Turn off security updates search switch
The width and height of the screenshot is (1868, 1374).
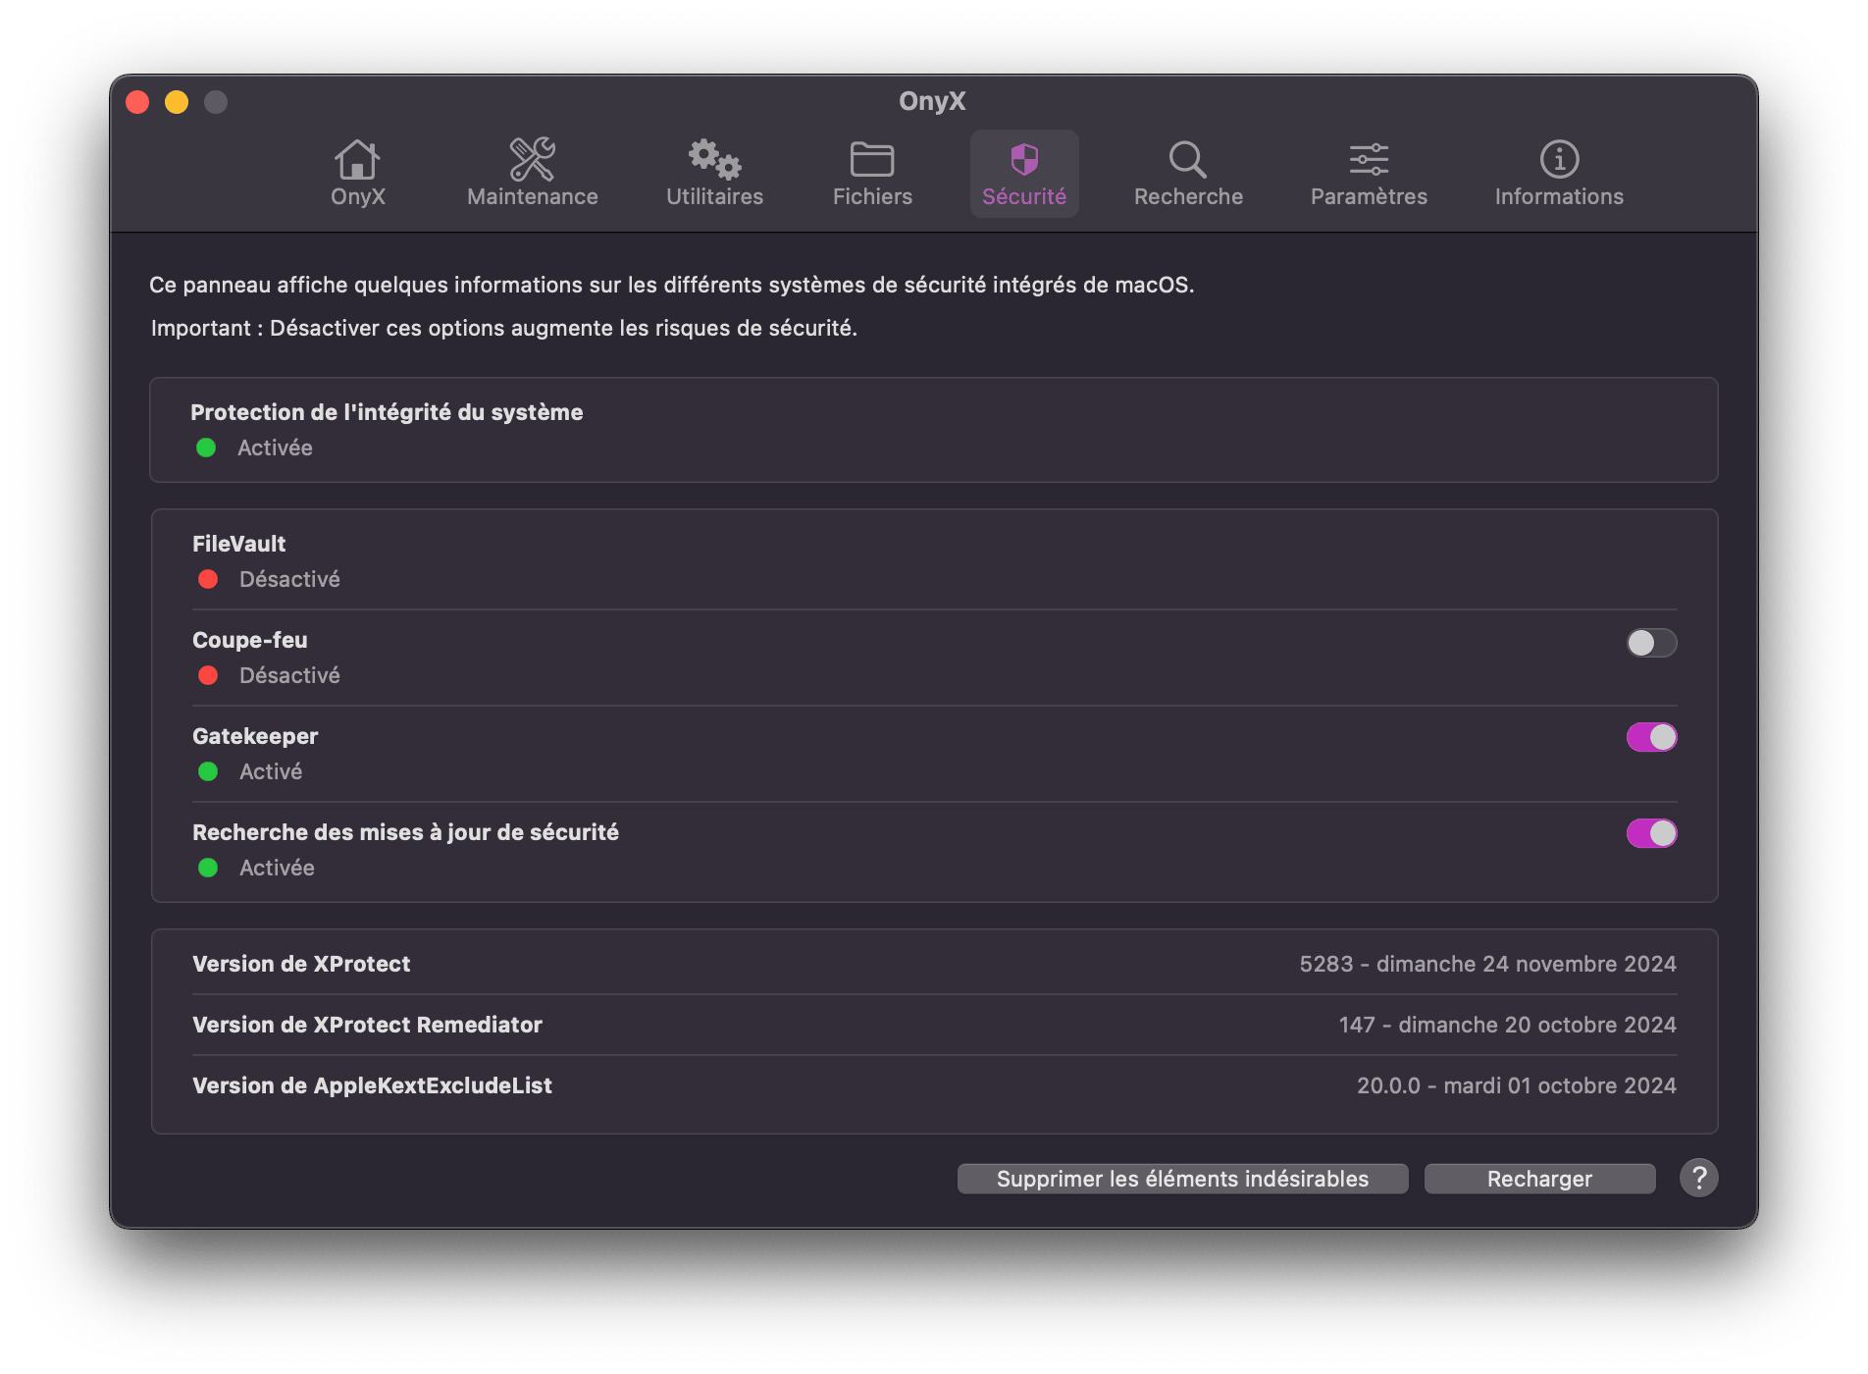(x=1651, y=833)
